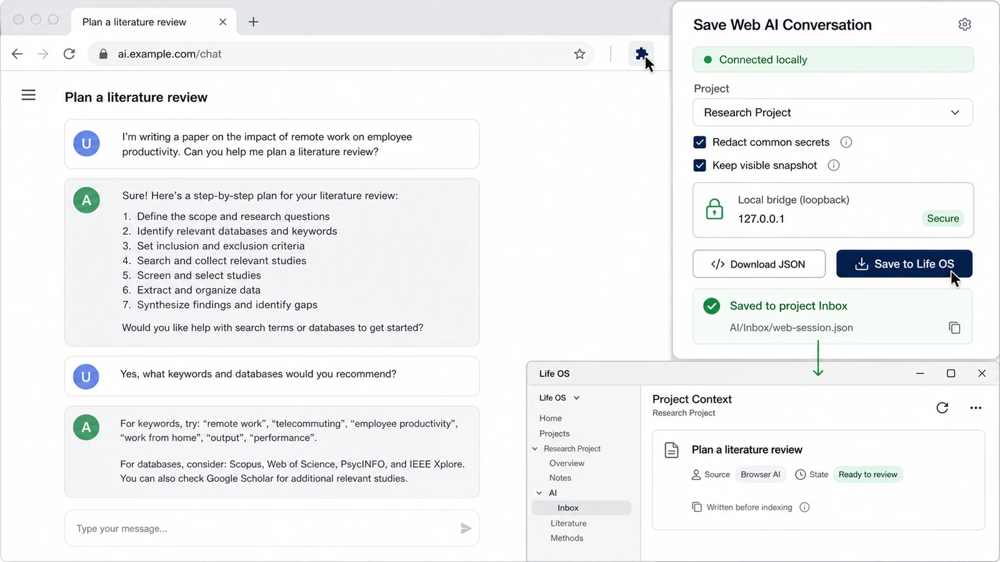Open Notes under Research Project
The height and width of the screenshot is (562, 1000).
pyautogui.click(x=561, y=478)
